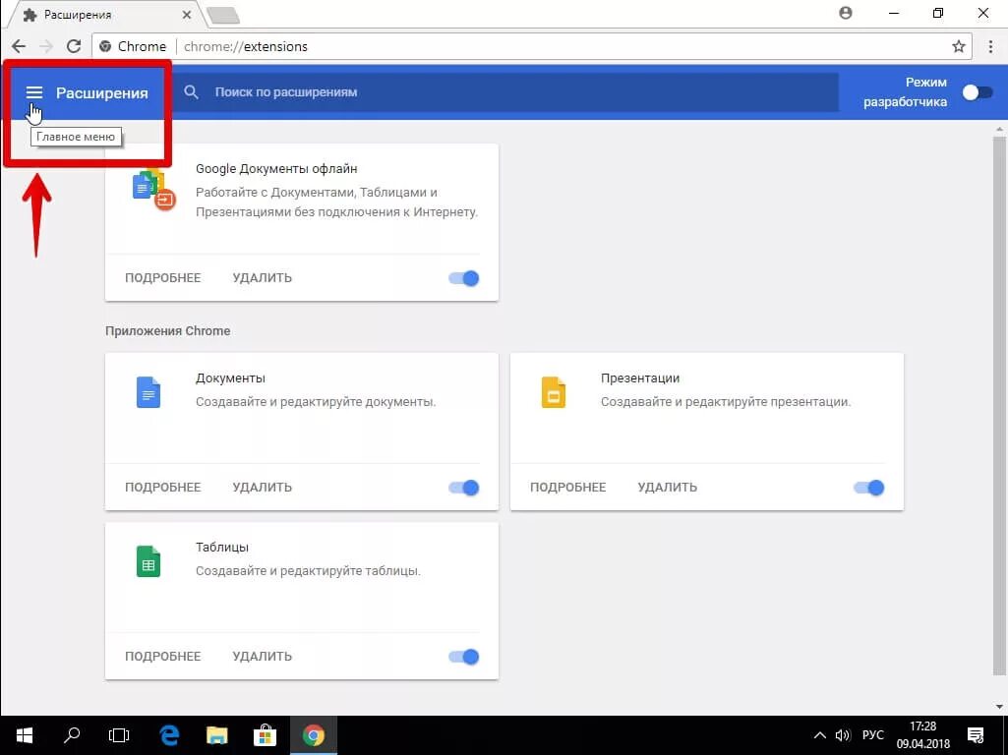Click the Приложения Chrome heading
This screenshot has width=1008, height=755.
pos(168,331)
